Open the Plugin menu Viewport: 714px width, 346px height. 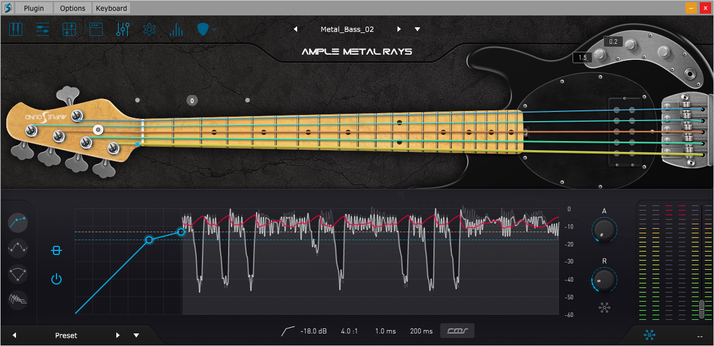coord(34,8)
